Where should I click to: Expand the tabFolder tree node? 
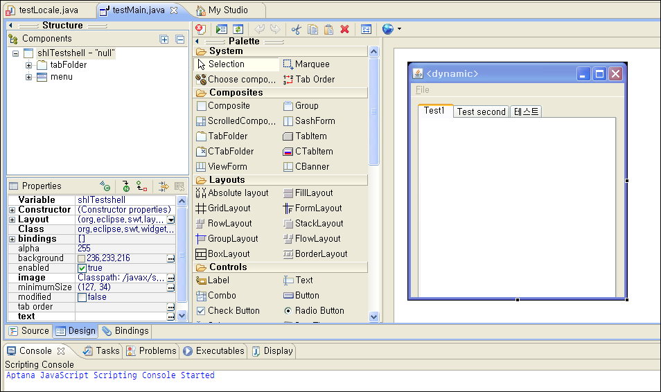coord(28,65)
